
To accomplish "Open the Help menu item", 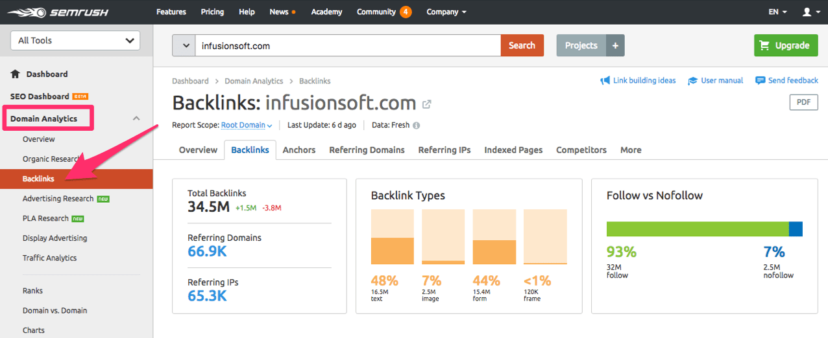I will point(247,12).
